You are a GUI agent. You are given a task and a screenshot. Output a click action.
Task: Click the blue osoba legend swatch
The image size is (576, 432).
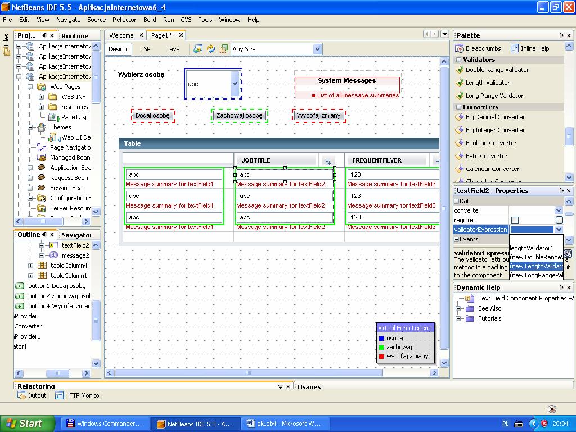[x=381, y=338]
